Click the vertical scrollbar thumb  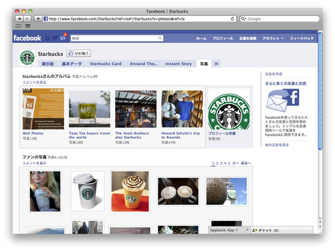coord(320,91)
